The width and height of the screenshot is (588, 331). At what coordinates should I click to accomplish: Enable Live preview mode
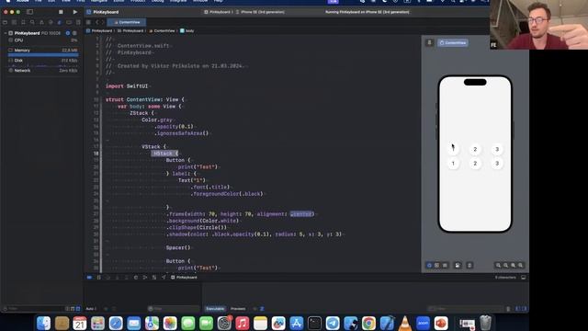click(x=429, y=266)
